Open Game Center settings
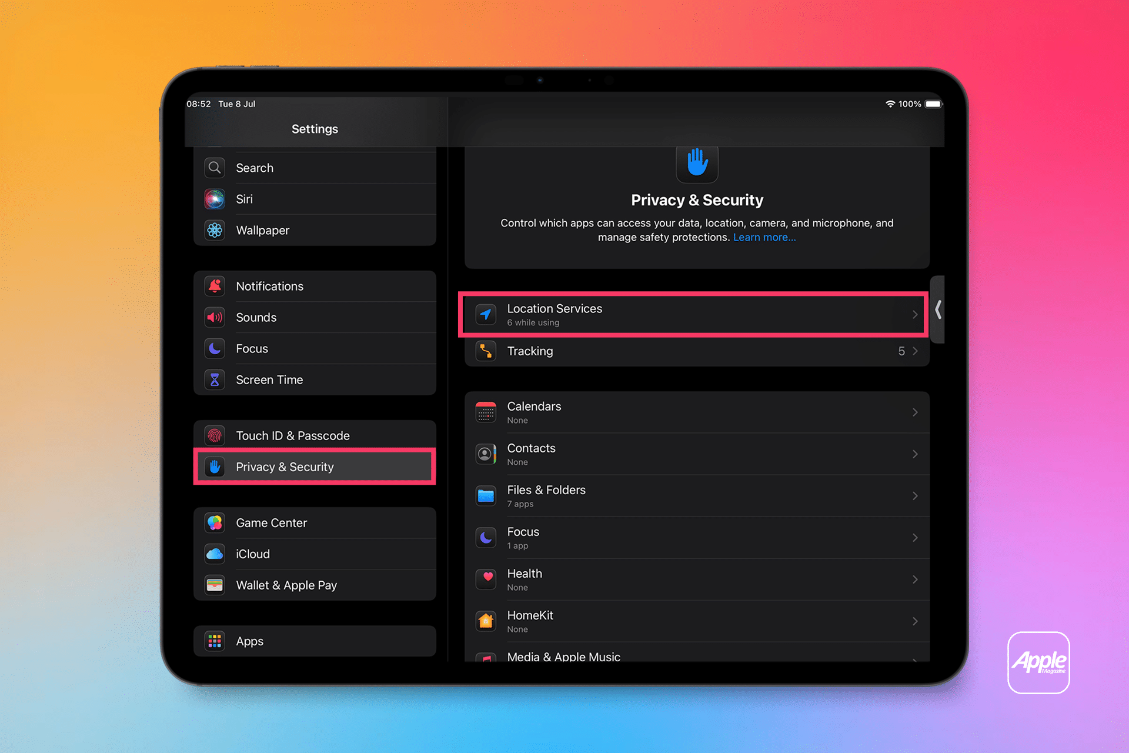The image size is (1129, 753). (315, 522)
